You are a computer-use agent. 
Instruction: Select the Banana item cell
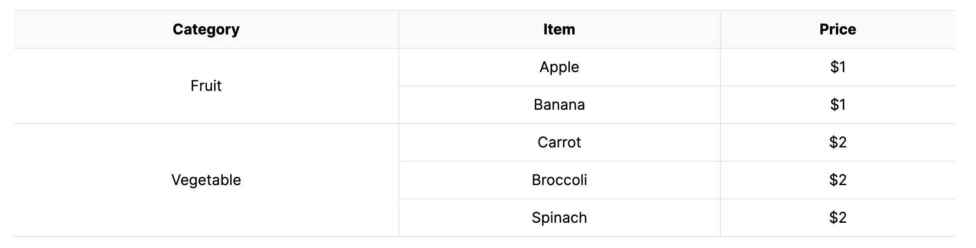(559, 105)
